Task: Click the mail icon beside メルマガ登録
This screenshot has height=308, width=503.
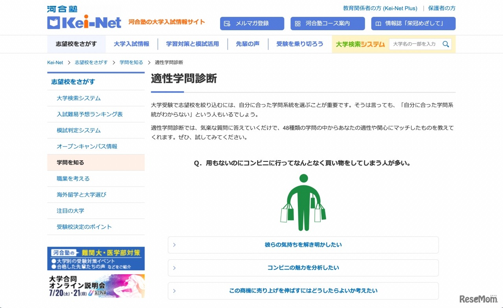Action: pyautogui.click(x=227, y=24)
